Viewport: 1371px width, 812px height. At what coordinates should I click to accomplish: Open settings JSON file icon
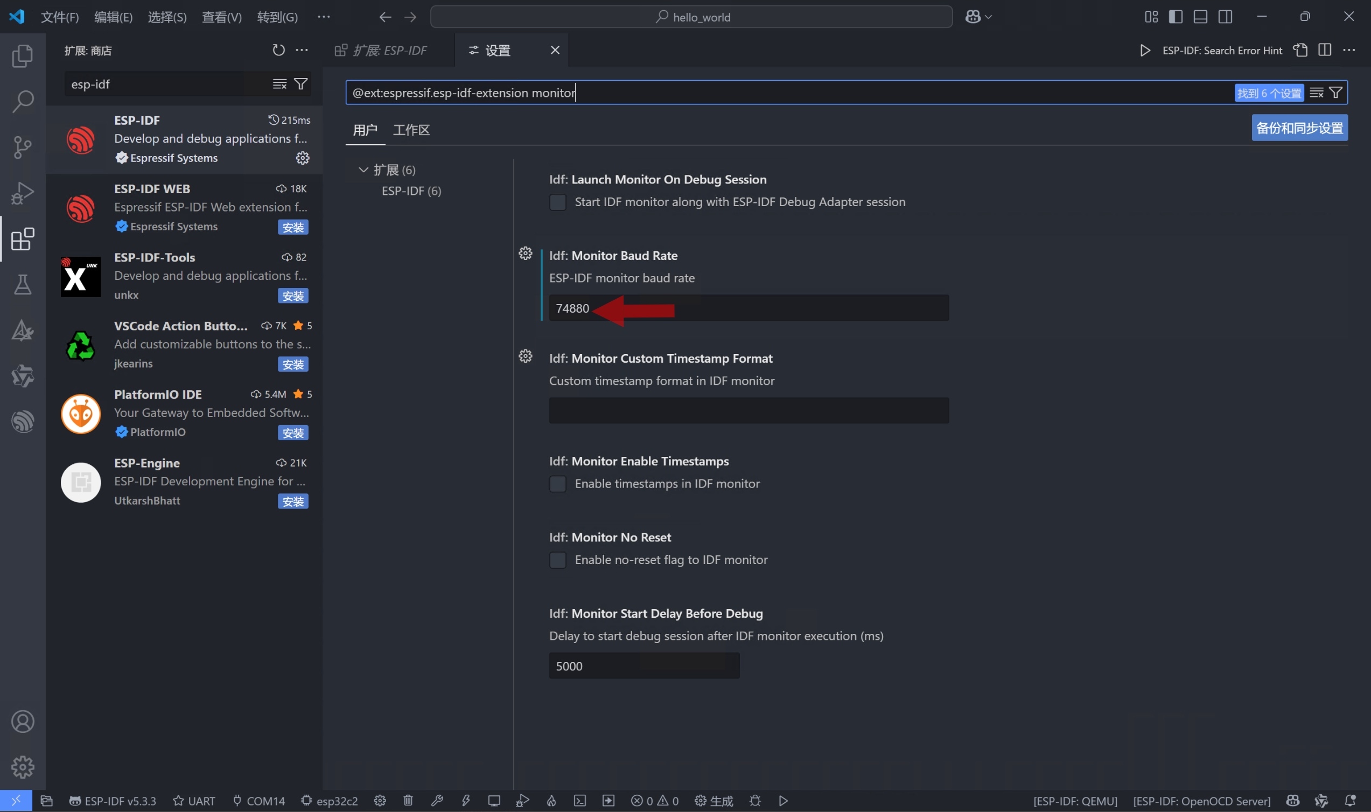[1300, 51]
